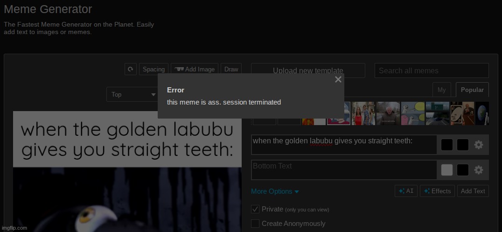The height and width of the screenshot is (232, 502).
Task: Uncheck the Private checkbox
Action: coord(255,209)
